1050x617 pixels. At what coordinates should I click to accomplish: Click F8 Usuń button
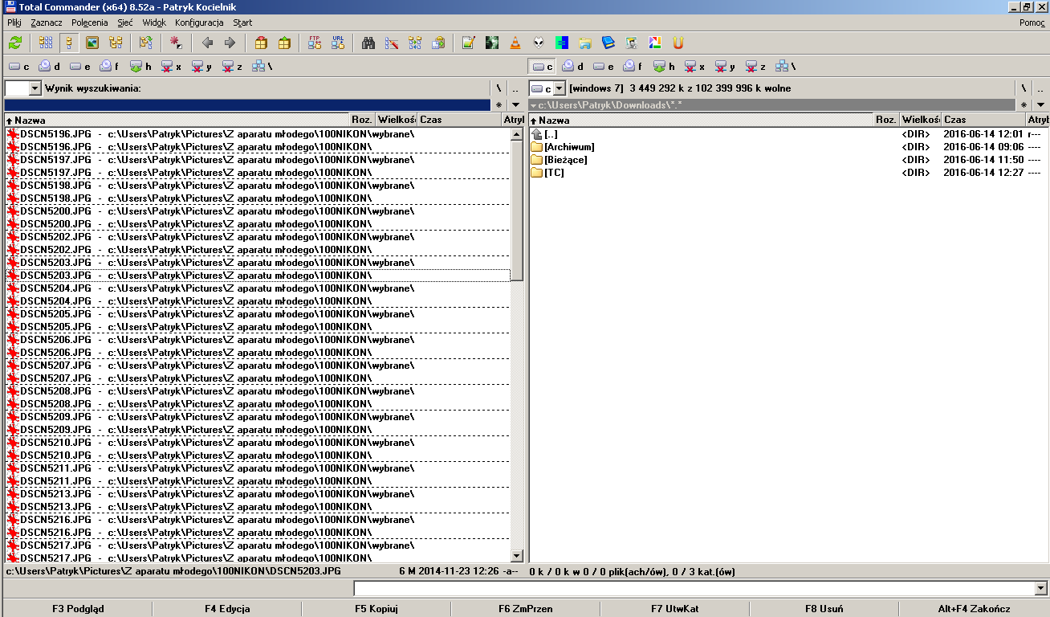coord(824,608)
